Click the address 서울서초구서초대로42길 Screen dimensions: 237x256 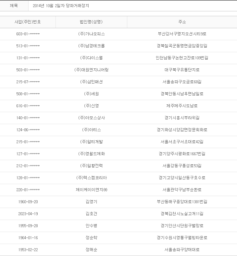click(182, 142)
